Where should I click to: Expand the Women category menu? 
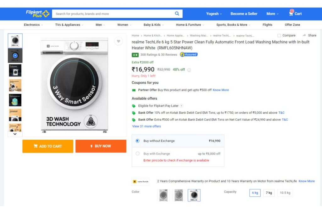coord(124,25)
